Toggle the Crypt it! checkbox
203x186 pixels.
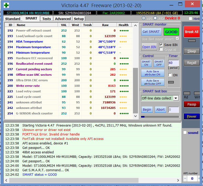tap(161, 49)
